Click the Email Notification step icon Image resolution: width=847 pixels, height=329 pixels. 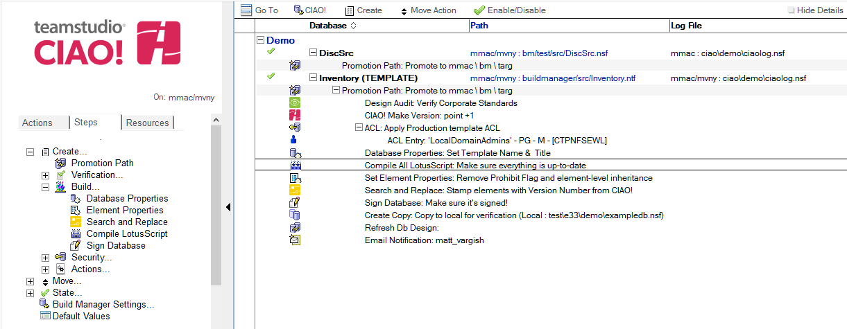point(295,240)
